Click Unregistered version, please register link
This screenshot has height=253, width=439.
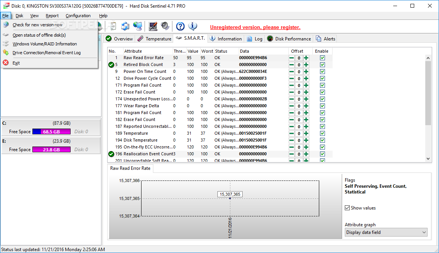[255, 27]
